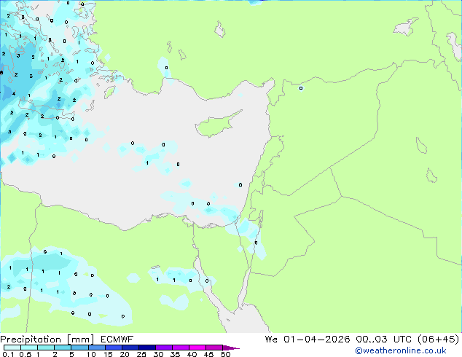This screenshot has width=462, height=357.
Task: Click the 'Precipitation [mm]' title text
Action: pyautogui.click(x=47, y=340)
